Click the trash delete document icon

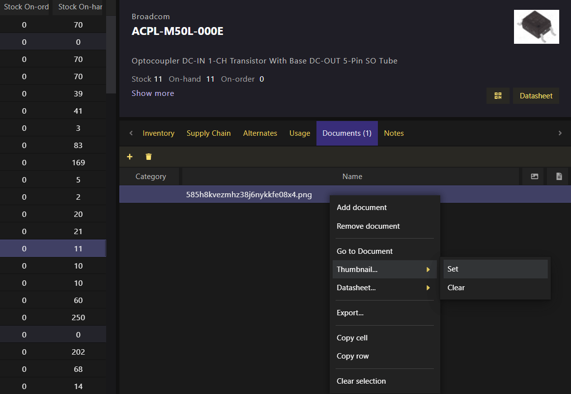pos(148,157)
